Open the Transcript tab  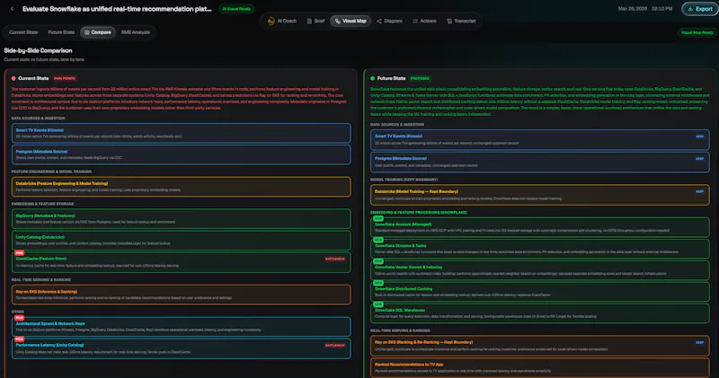pyautogui.click(x=461, y=21)
